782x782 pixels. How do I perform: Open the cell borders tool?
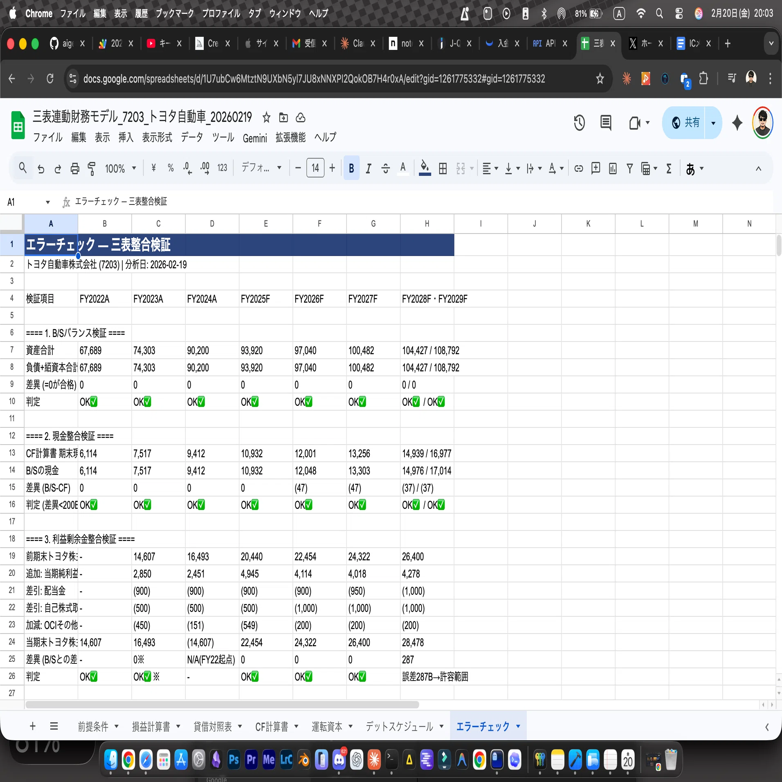443,168
